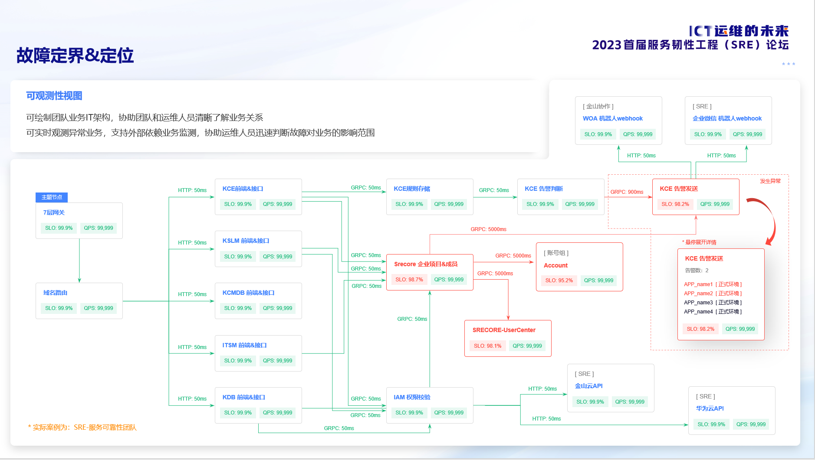This screenshot has width=815, height=460.
Task: Click the Account node title
Action: point(555,265)
